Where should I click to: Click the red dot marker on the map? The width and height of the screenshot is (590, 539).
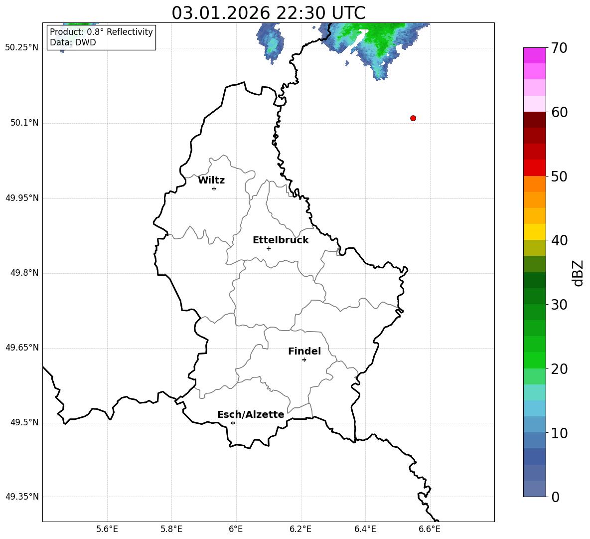[413, 118]
